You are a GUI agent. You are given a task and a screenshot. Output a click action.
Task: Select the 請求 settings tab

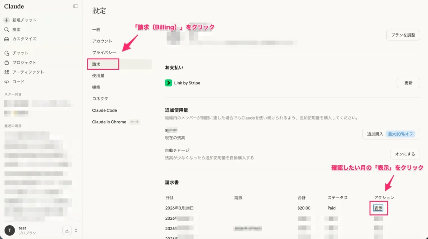[120, 64]
